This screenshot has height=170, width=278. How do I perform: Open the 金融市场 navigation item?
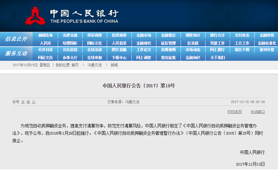(x=144, y=35)
